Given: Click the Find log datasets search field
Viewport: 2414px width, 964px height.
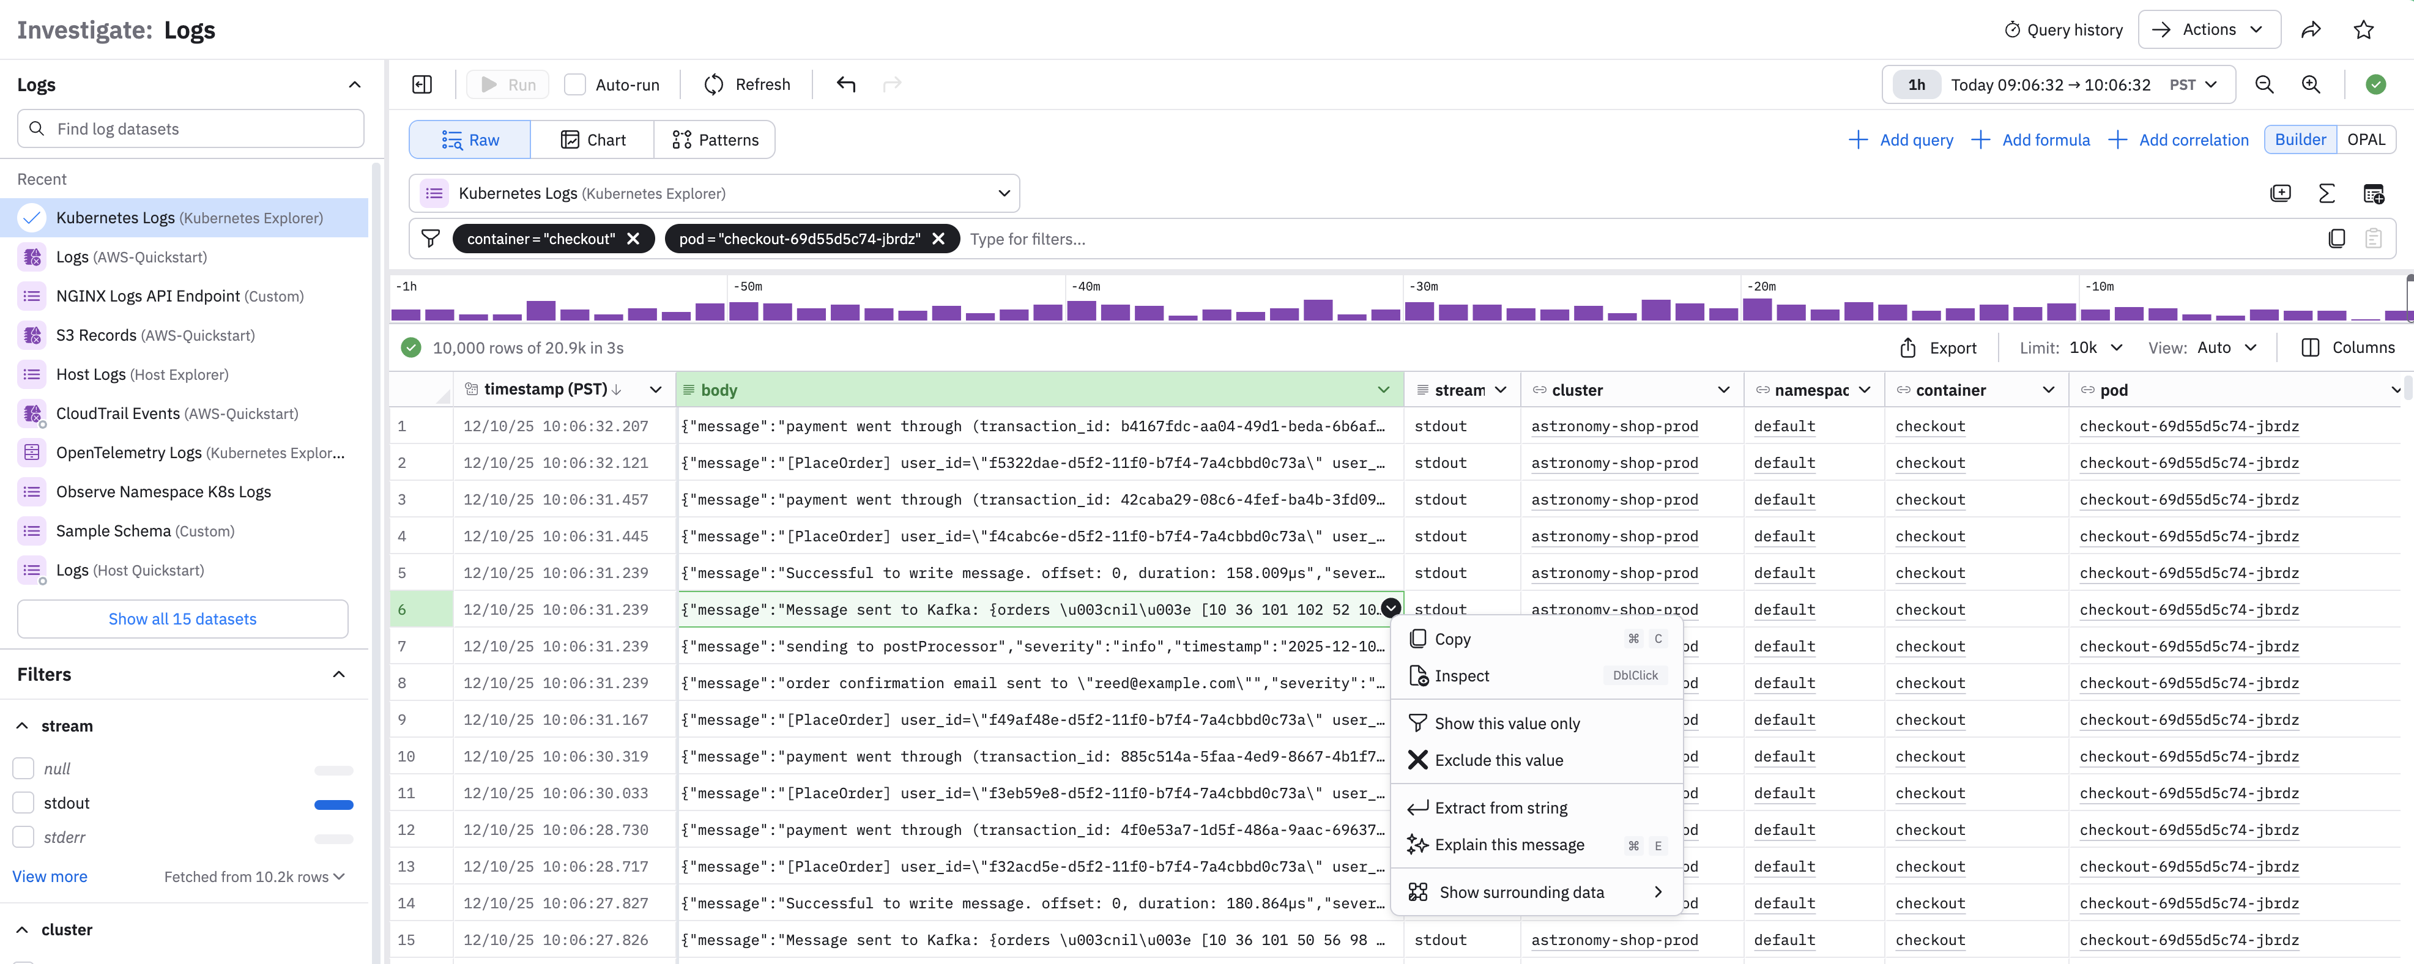Looking at the screenshot, I should tap(191, 128).
